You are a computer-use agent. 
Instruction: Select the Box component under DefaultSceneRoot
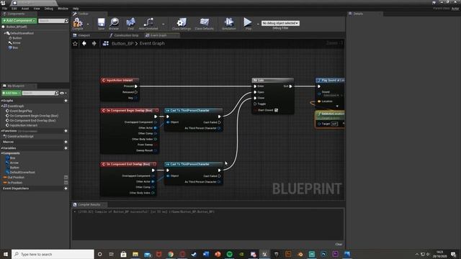[15, 47]
